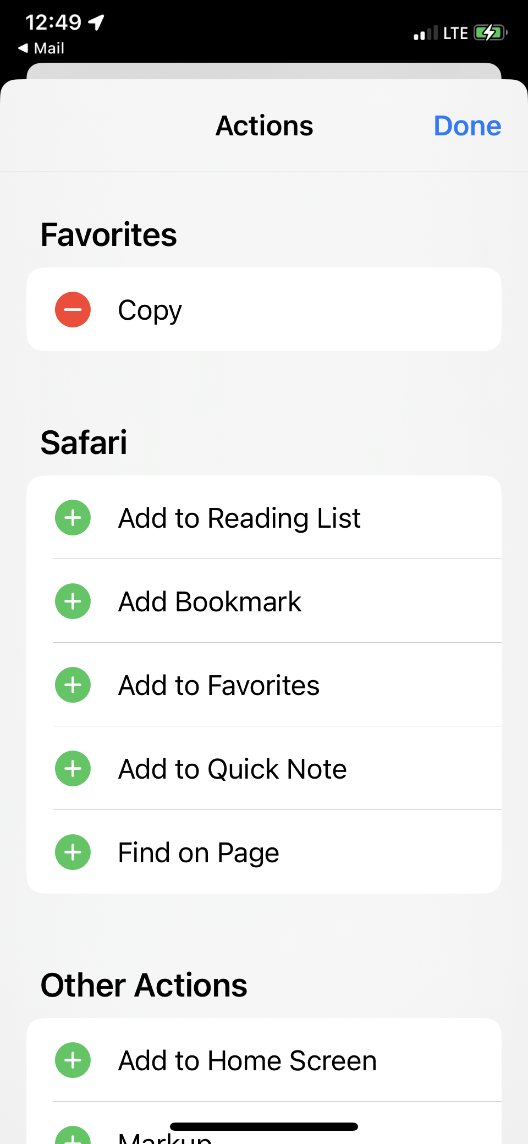Tap green plus beside Find on Page
The height and width of the screenshot is (1144, 528).
click(73, 852)
